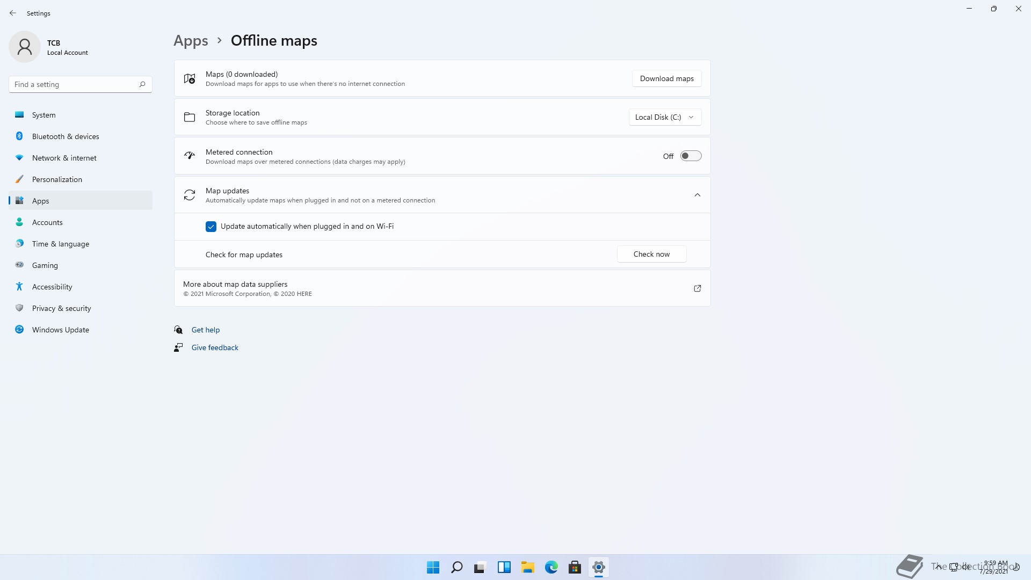This screenshot has width=1031, height=580.
Task: Click the Windows Start button
Action: coord(433,567)
